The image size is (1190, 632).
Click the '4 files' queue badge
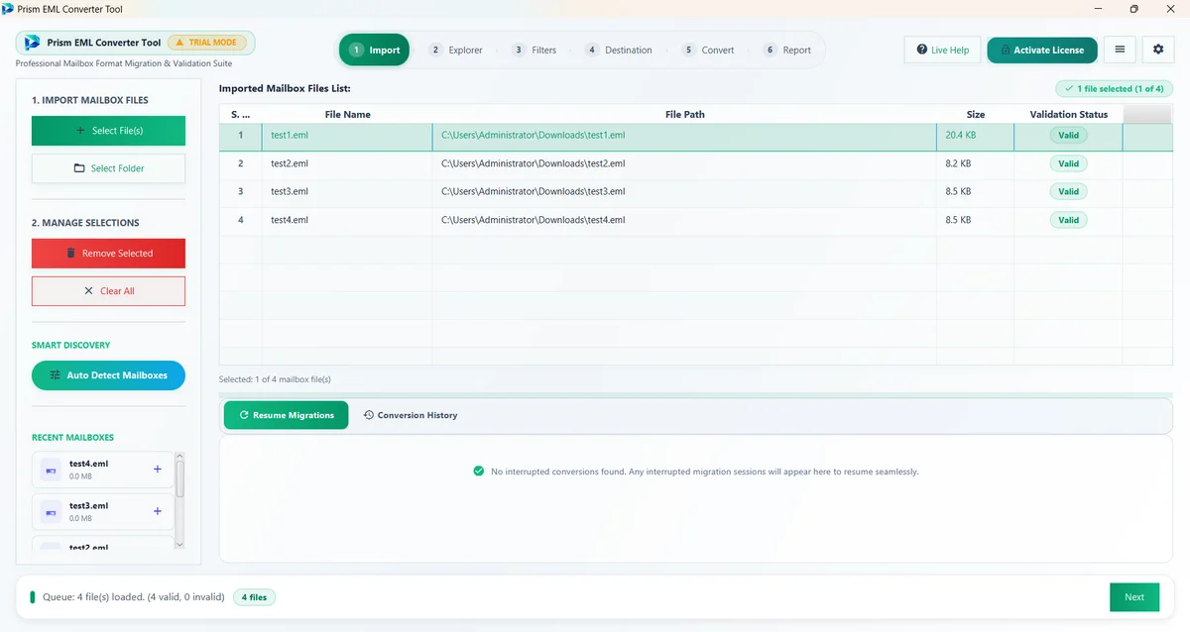tap(255, 597)
